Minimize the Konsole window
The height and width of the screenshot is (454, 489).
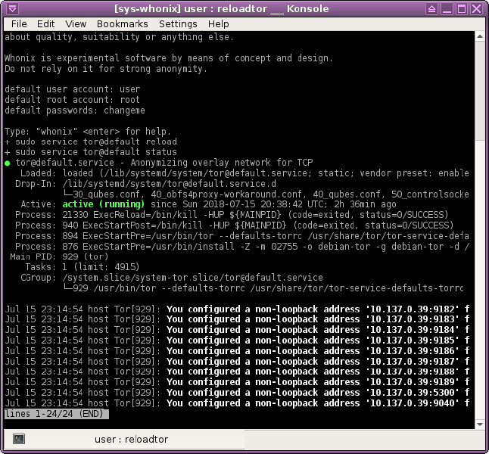(447, 9)
